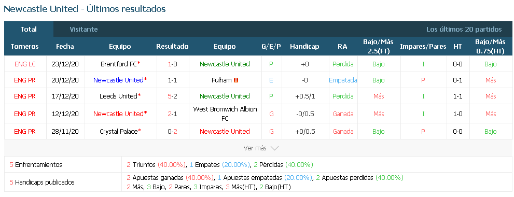Switch to the Visitante tab
Image resolution: width=514 pixels, height=197 pixels.
(x=84, y=29)
